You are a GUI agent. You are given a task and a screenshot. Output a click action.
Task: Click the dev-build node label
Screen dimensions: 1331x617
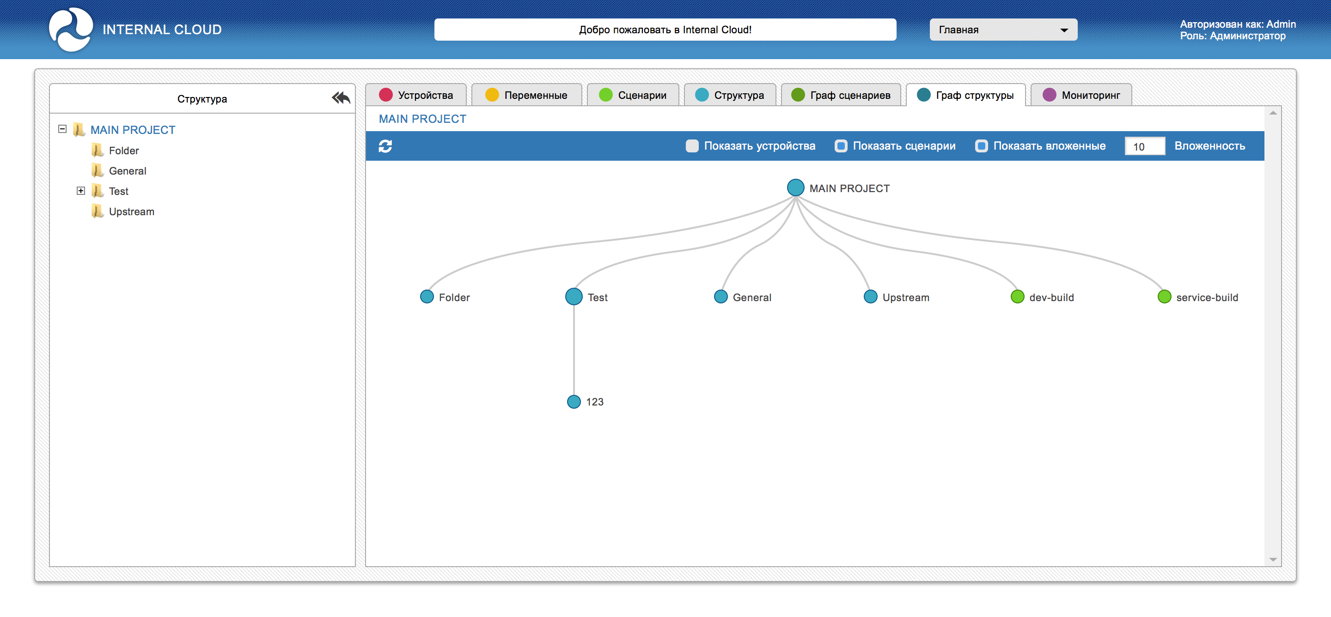pyautogui.click(x=1051, y=297)
